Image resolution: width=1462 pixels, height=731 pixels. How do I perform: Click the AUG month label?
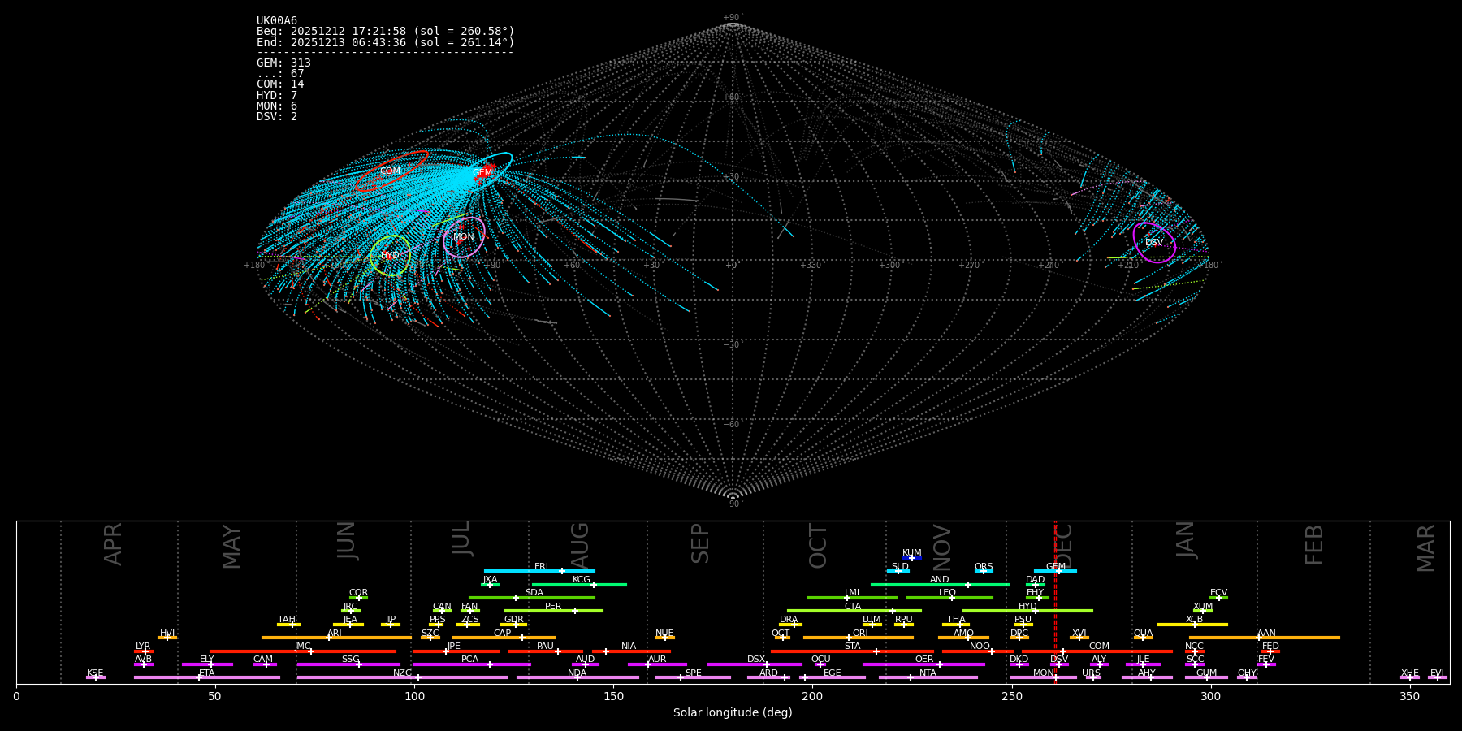(x=579, y=546)
